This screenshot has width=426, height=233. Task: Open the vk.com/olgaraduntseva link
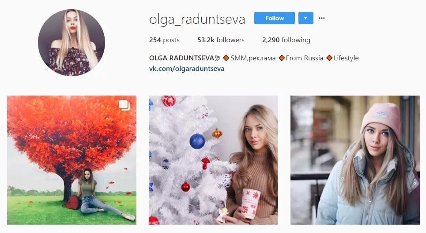tap(187, 69)
